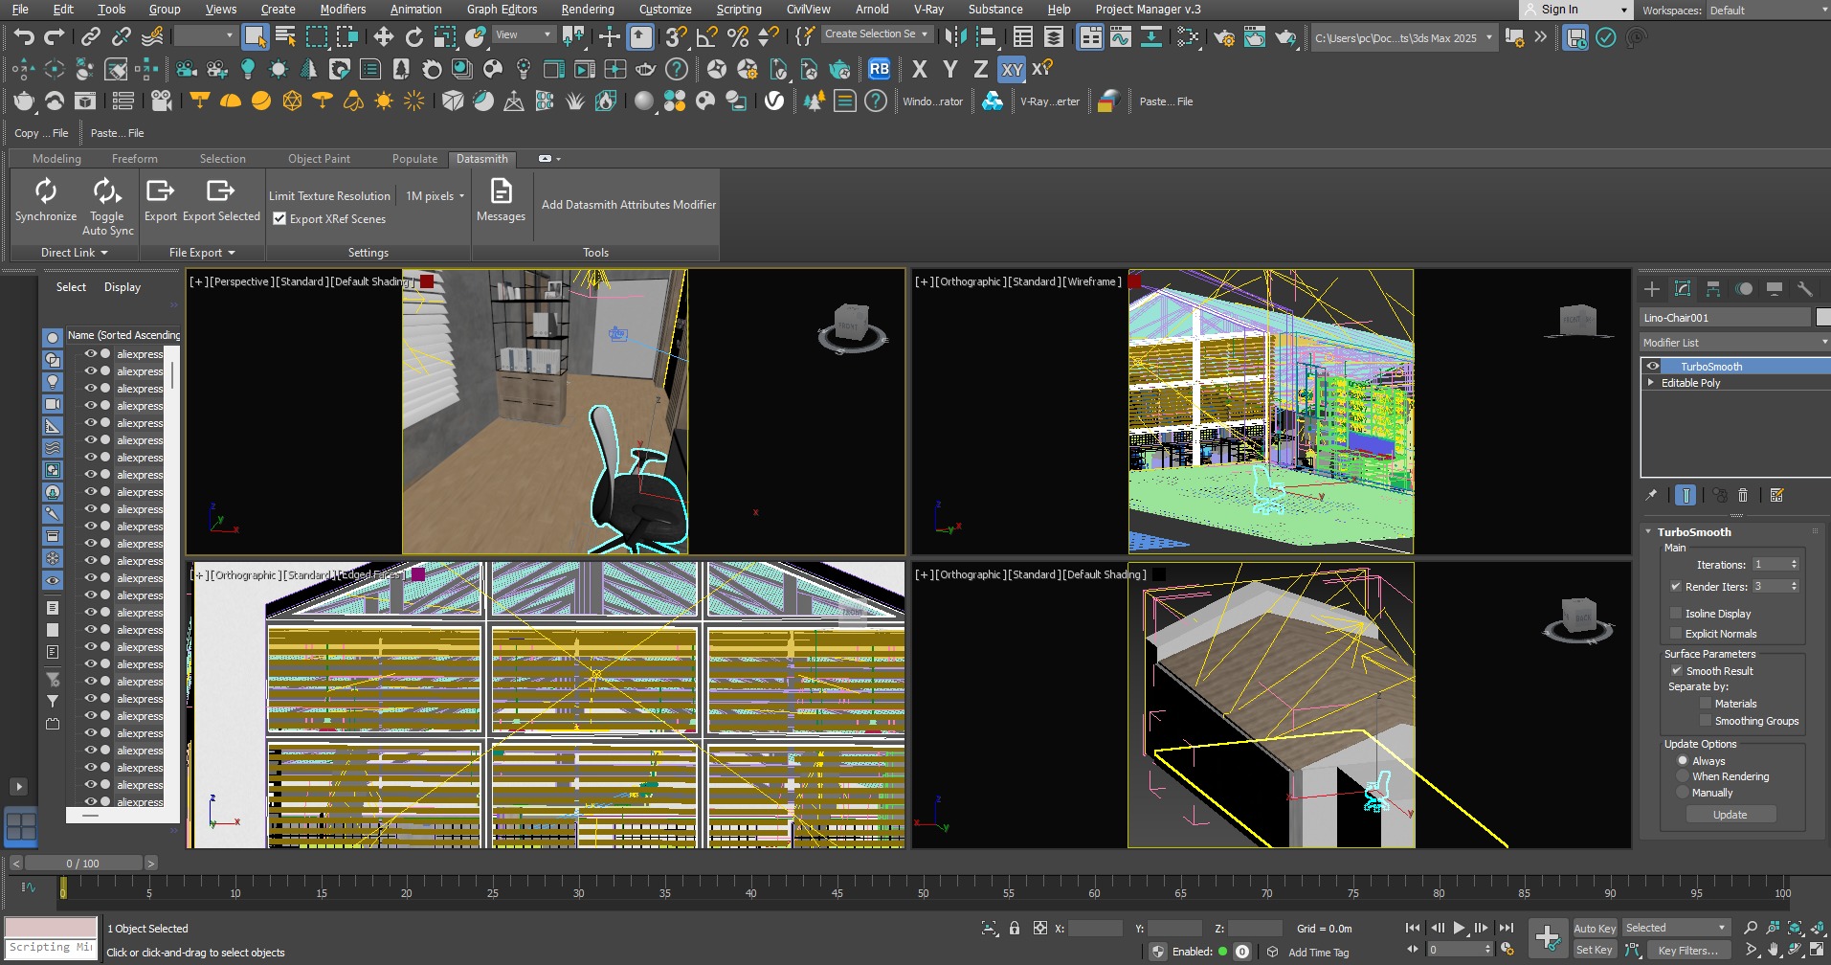Open the Rendering menu
Screen dimensions: 1831x965
(588, 10)
